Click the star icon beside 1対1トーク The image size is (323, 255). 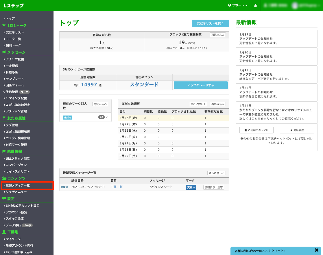(3, 25)
